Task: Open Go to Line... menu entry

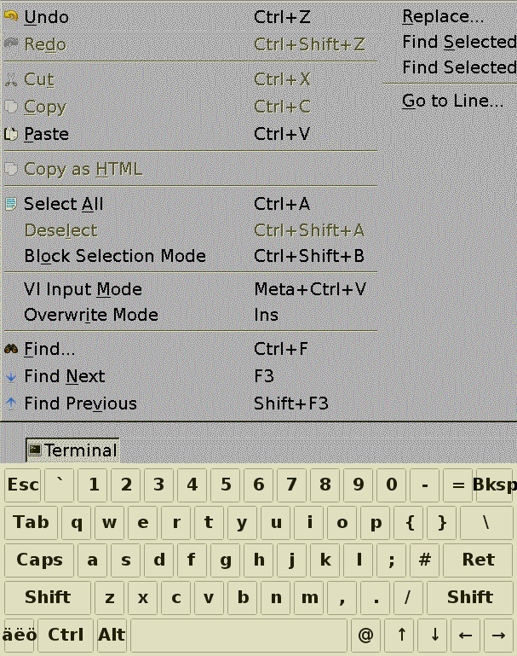Action: pos(452,101)
